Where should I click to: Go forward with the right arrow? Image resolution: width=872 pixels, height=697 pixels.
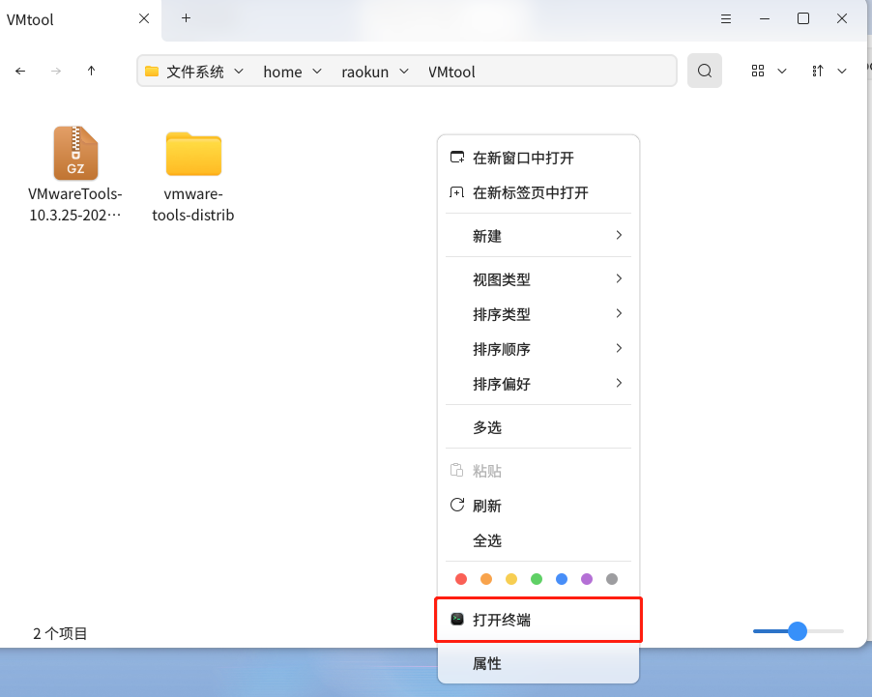pyautogui.click(x=56, y=72)
